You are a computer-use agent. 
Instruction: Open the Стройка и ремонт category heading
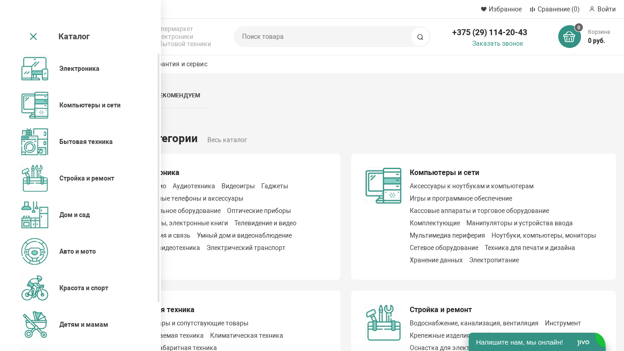click(441, 309)
